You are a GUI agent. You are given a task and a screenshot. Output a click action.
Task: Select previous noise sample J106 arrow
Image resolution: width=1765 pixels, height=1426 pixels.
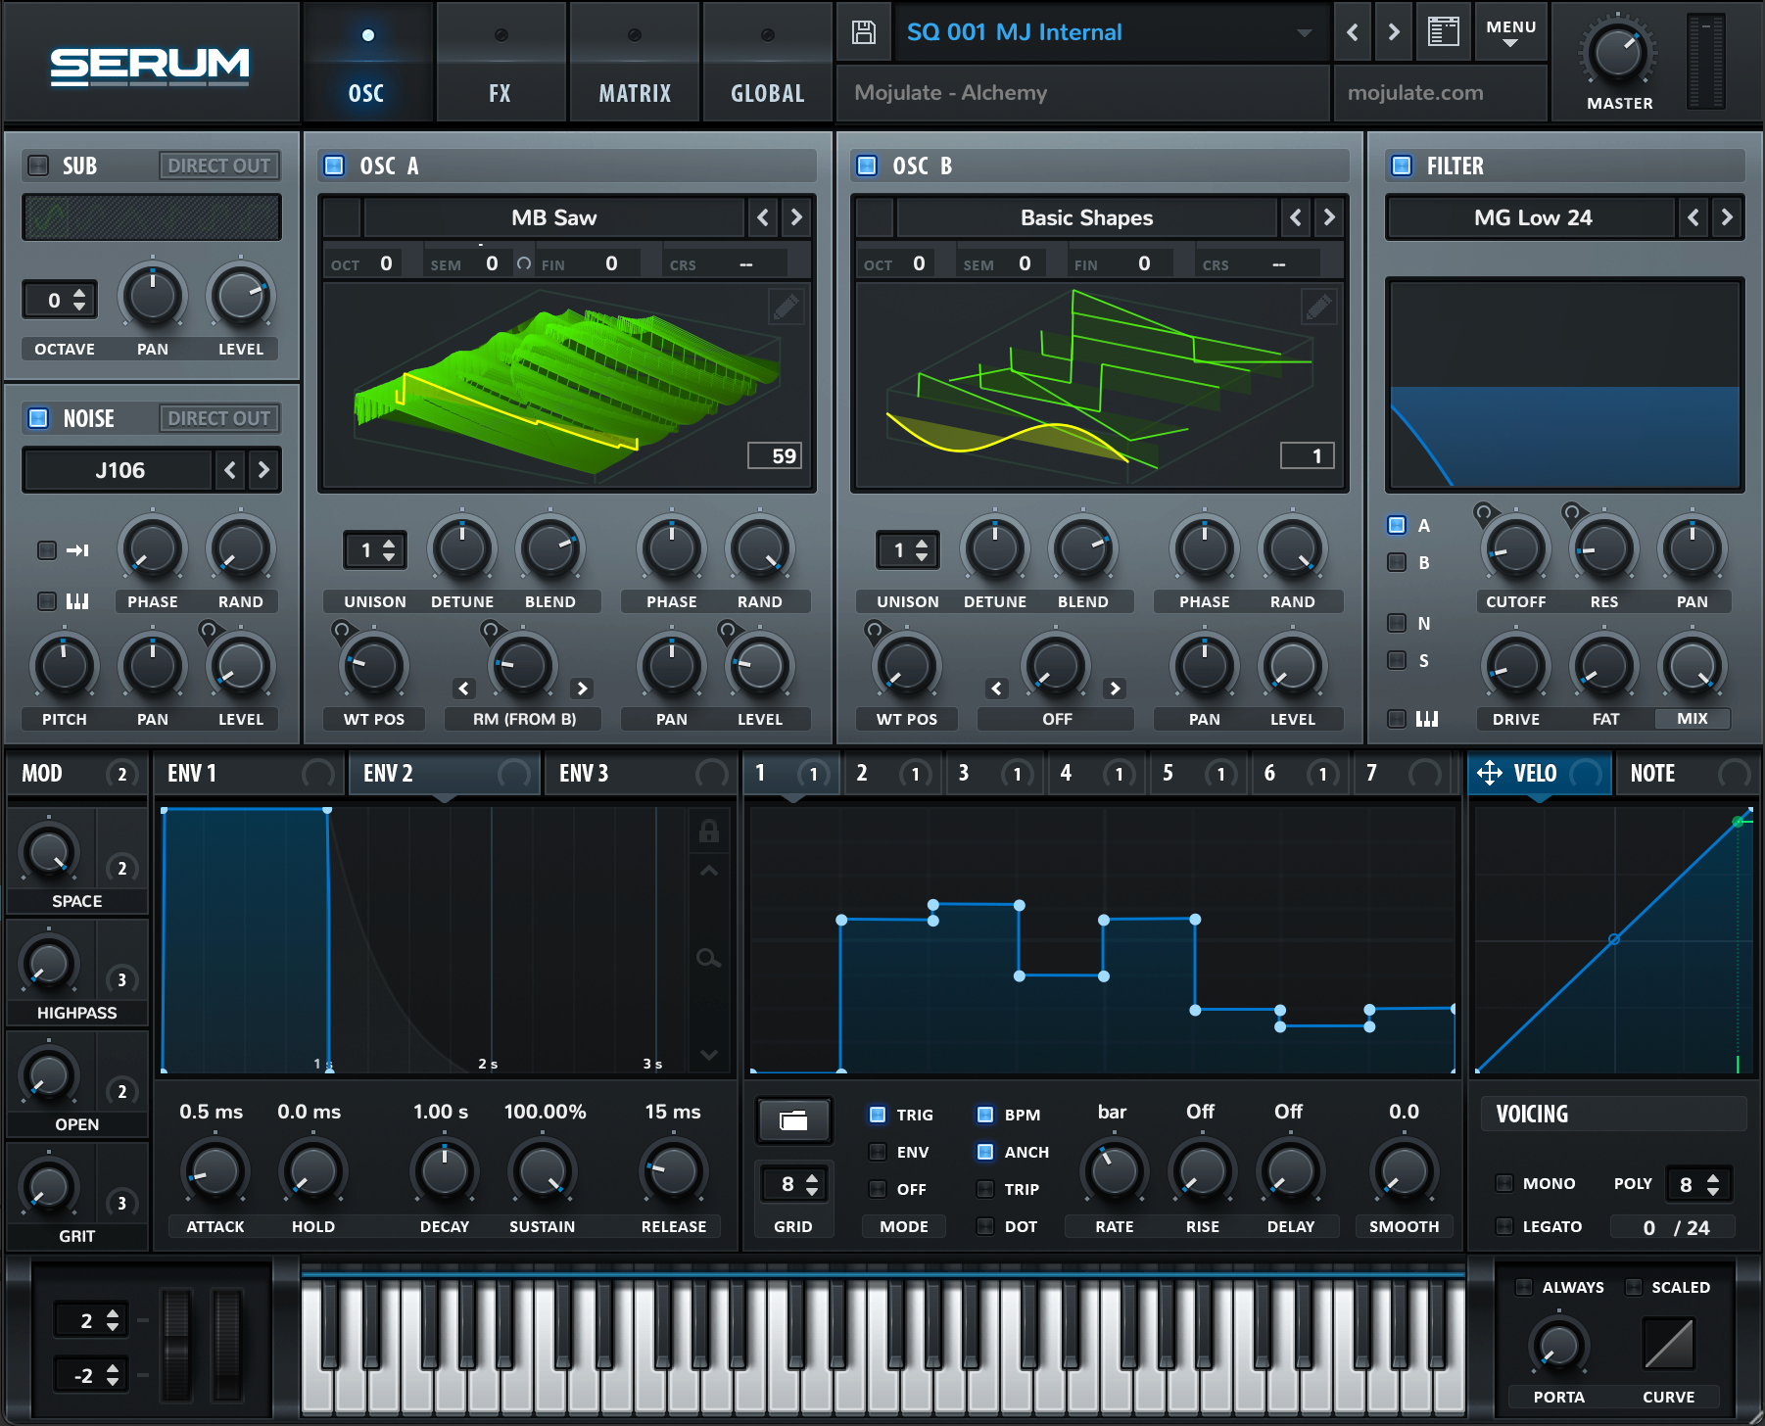tap(230, 470)
